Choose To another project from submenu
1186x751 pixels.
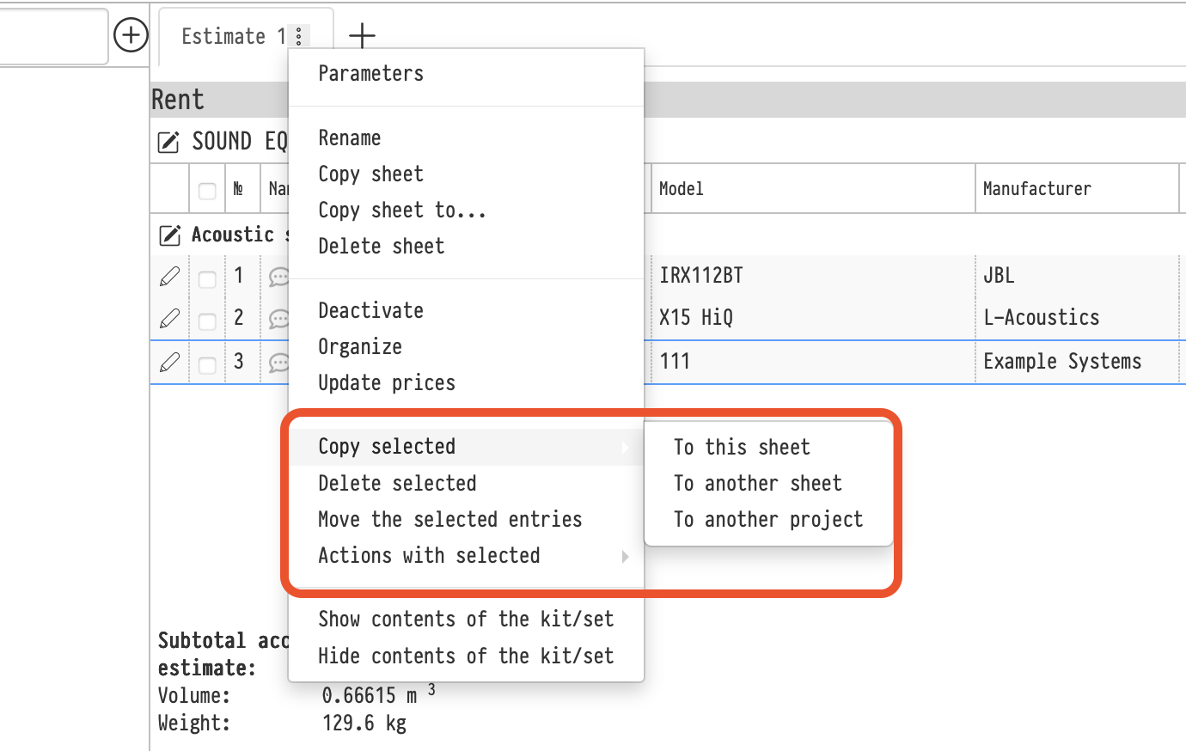[x=767, y=520]
